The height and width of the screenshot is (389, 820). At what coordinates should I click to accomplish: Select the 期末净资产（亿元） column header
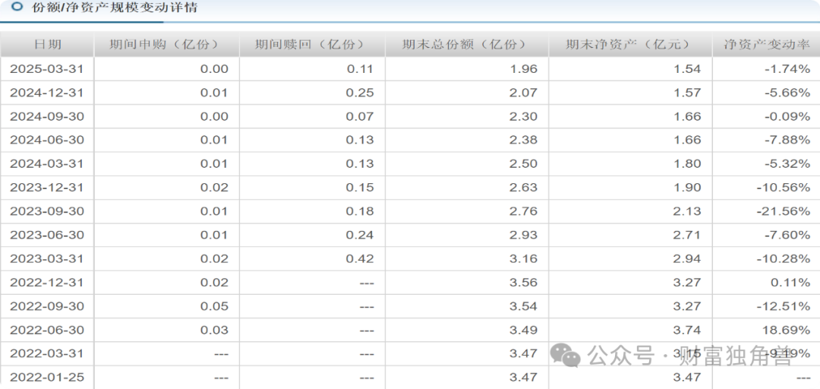(x=631, y=45)
